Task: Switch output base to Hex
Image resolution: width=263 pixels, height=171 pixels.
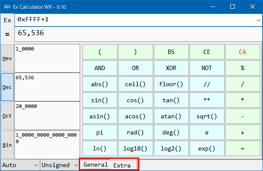Action: (7, 58)
